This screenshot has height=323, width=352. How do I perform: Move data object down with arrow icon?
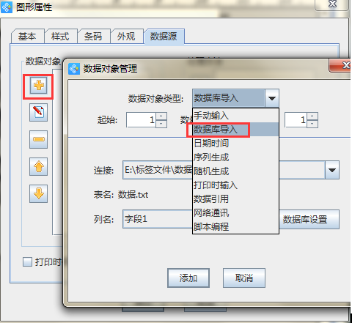pyautogui.click(x=38, y=194)
